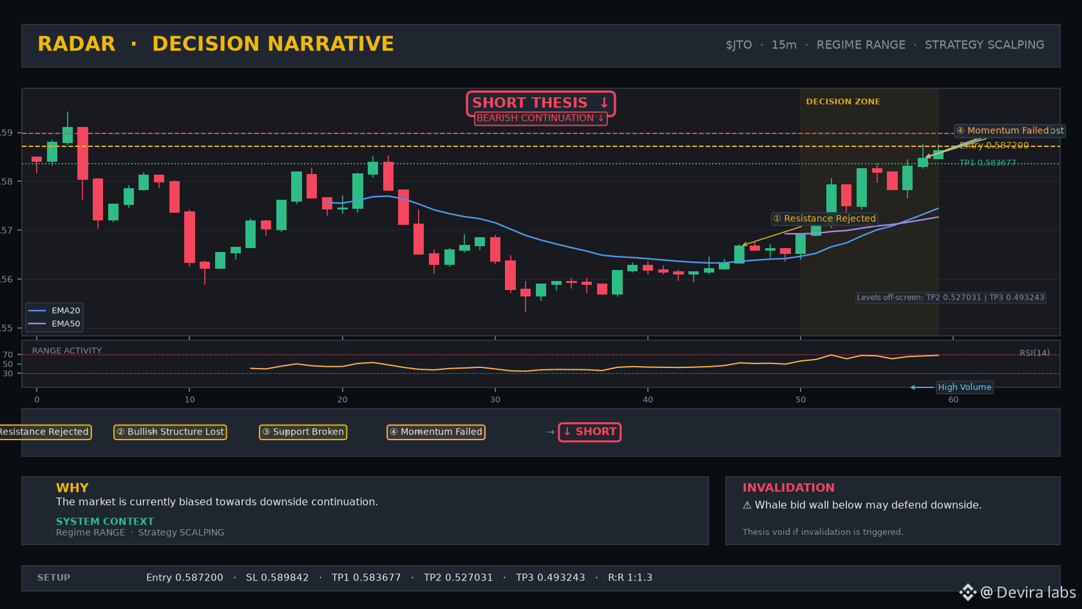Click the WHY heading

click(x=72, y=488)
